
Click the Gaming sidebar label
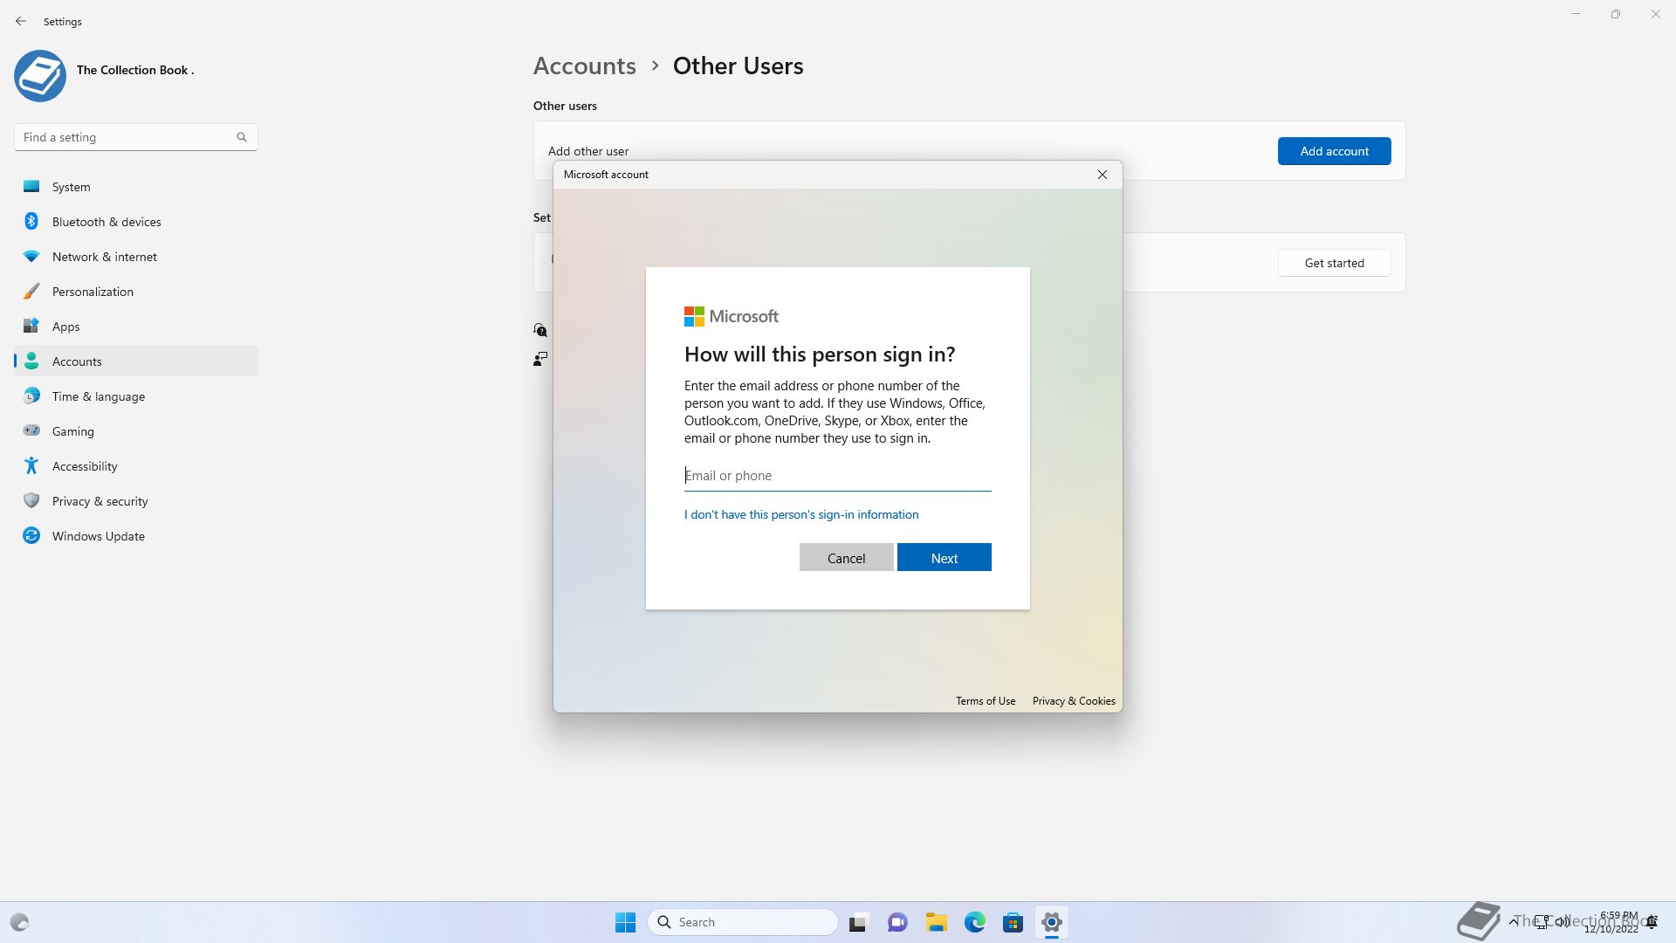click(x=73, y=431)
